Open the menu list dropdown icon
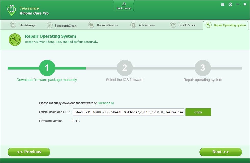The width and height of the screenshot is (250, 163). 223,4
